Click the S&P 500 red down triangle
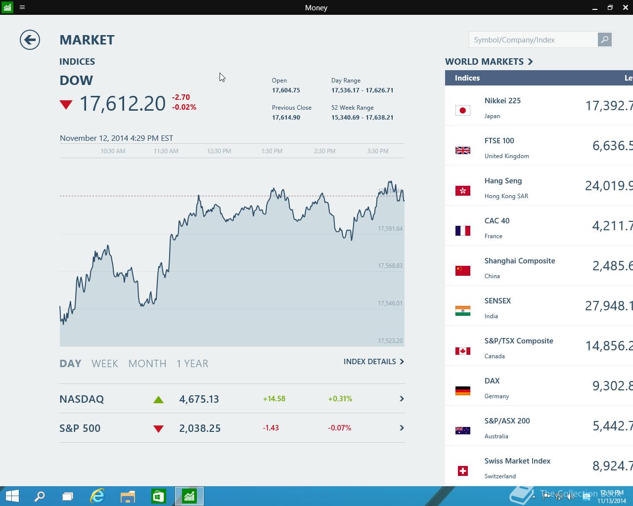The image size is (633, 506). [x=158, y=428]
